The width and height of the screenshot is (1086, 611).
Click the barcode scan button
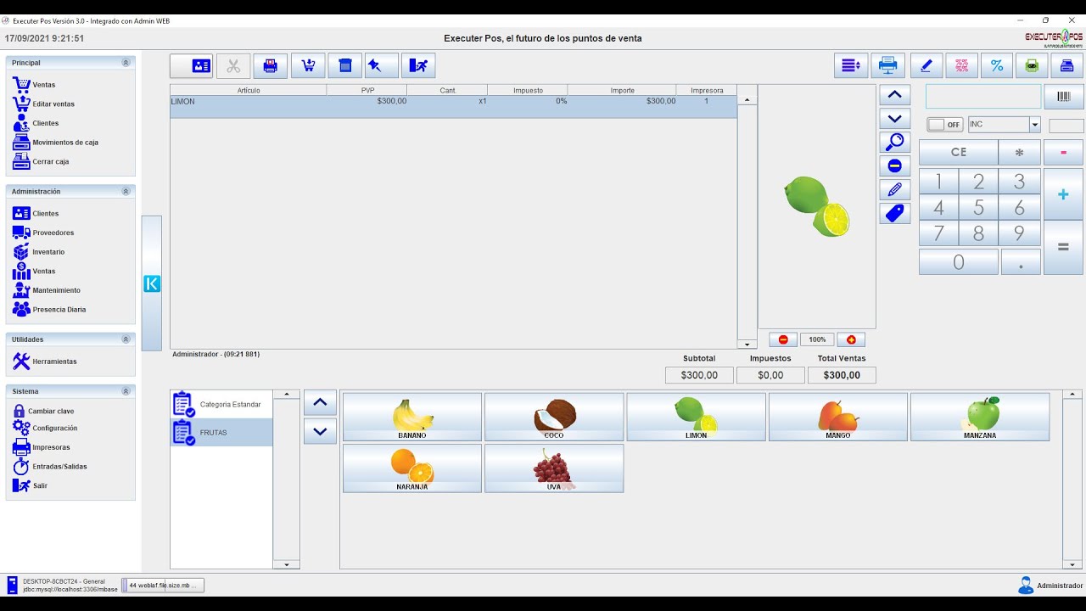click(x=1063, y=98)
